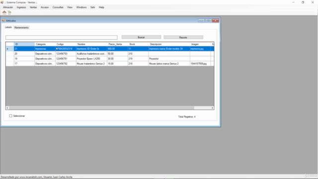Sort by the ID column header
The image size is (318, 179).
(x=24, y=44)
